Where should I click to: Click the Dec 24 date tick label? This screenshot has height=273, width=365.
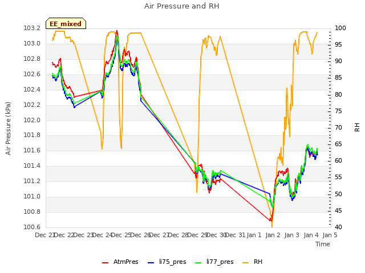coord(103,235)
